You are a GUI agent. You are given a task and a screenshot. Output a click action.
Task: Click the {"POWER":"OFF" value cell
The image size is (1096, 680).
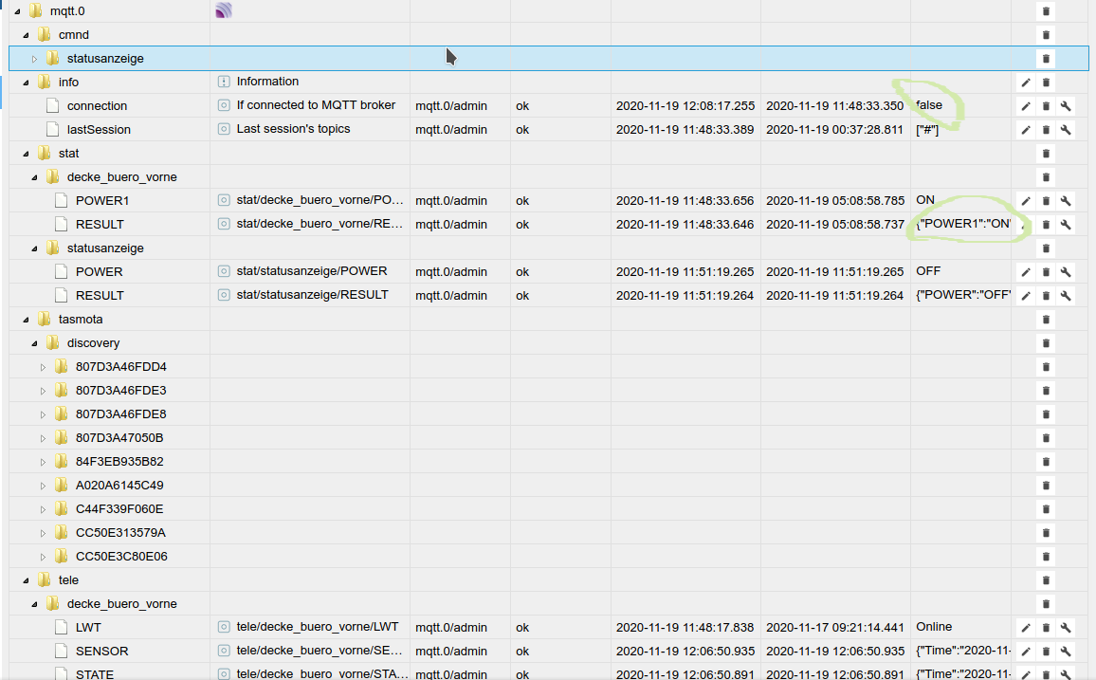[x=962, y=295]
